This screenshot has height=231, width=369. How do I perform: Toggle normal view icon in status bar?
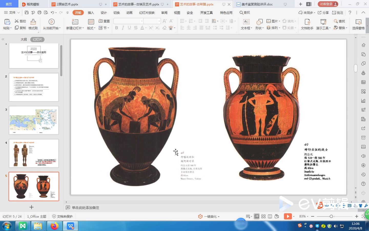click(257, 216)
